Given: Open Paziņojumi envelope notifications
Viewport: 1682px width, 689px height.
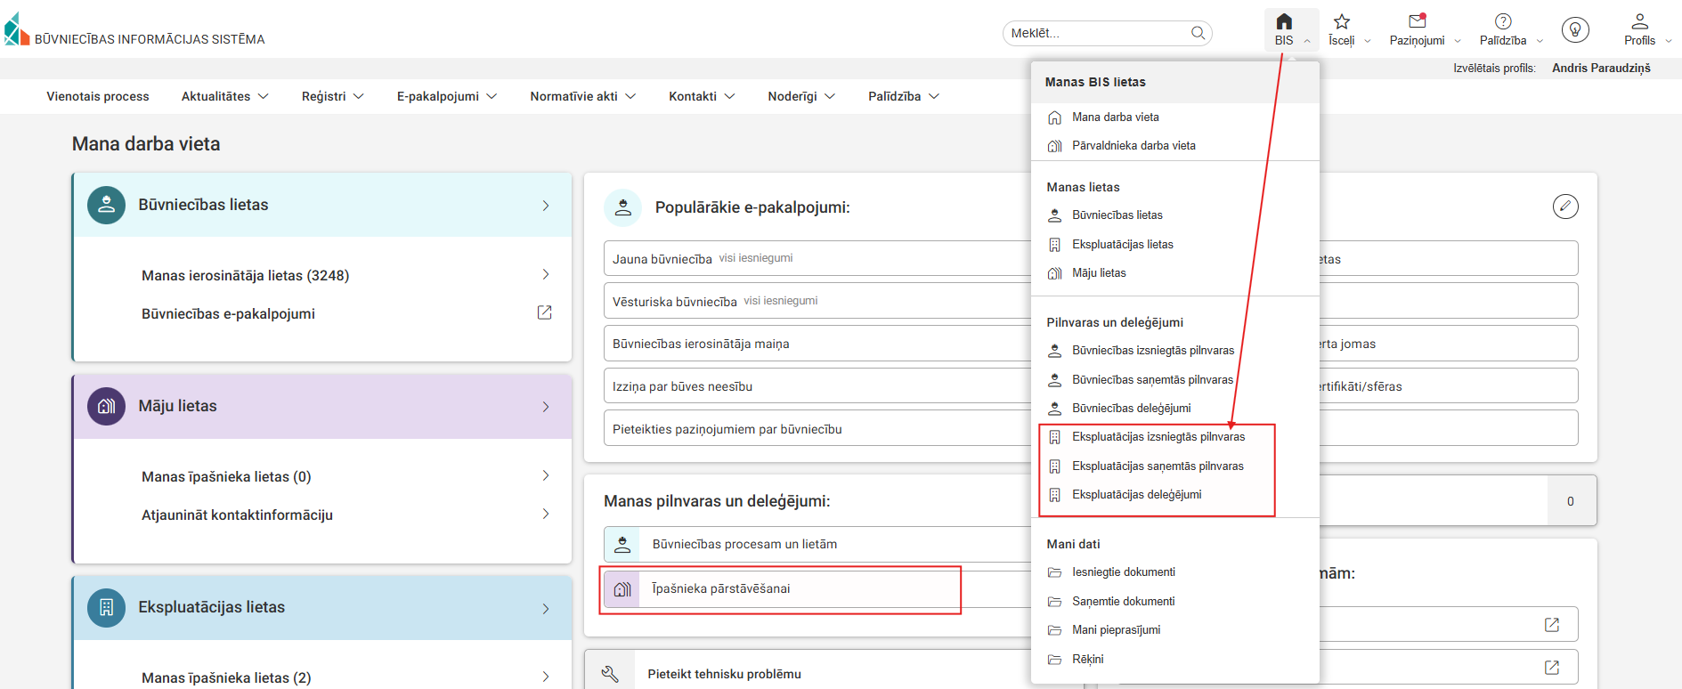Looking at the screenshot, I should (x=1417, y=22).
